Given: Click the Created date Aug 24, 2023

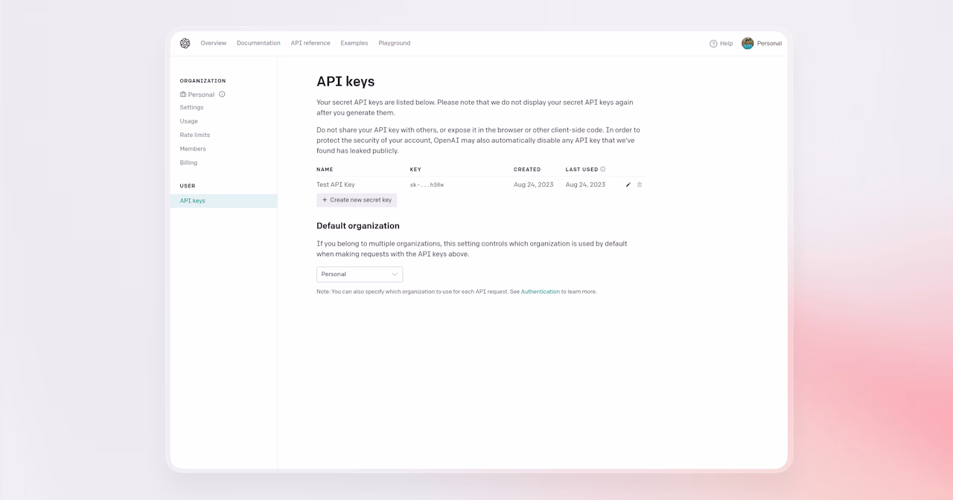Looking at the screenshot, I should click(534, 185).
